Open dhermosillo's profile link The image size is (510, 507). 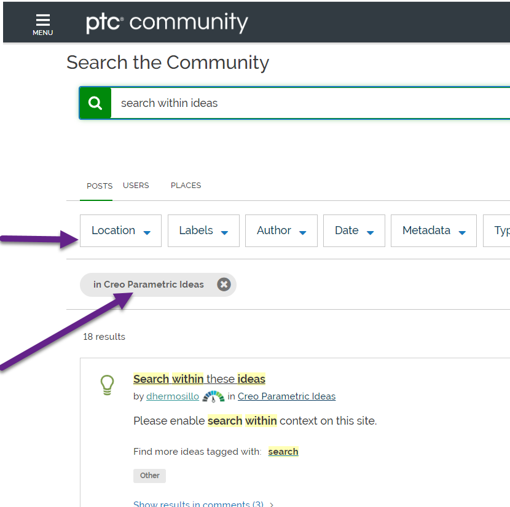click(x=173, y=396)
